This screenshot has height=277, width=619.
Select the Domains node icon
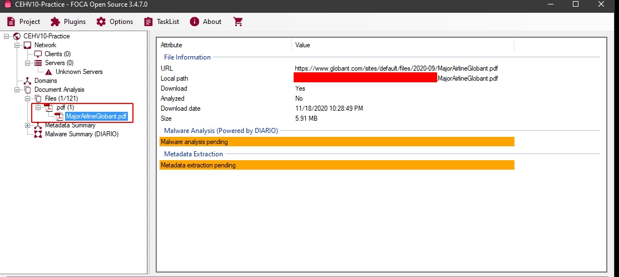(x=27, y=81)
